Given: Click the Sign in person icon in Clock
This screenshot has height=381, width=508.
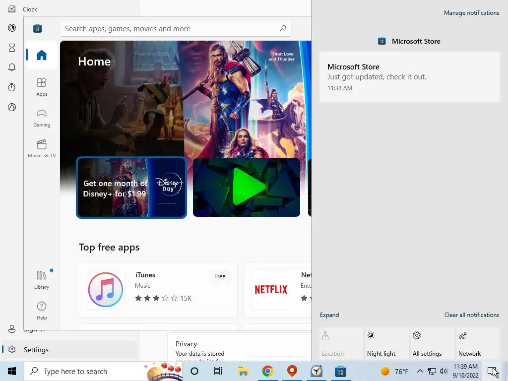Looking at the screenshot, I should coord(12,329).
